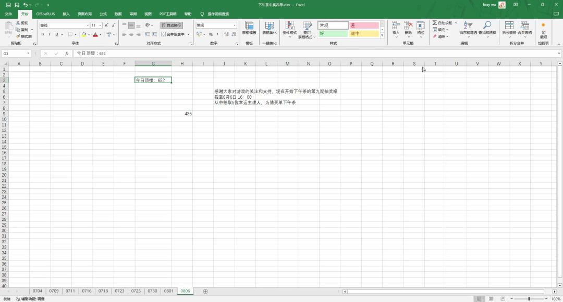Click the Italic formatting icon
Viewport: 563px width, 302px height.
50,34
